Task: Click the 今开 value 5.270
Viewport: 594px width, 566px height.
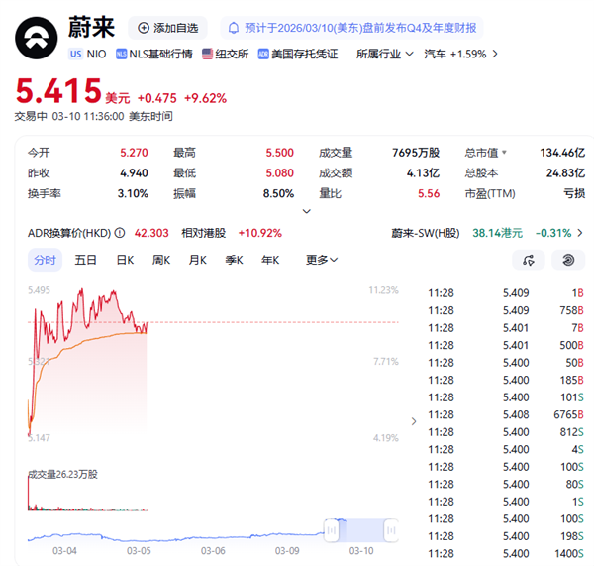Action: (x=134, y=153)
